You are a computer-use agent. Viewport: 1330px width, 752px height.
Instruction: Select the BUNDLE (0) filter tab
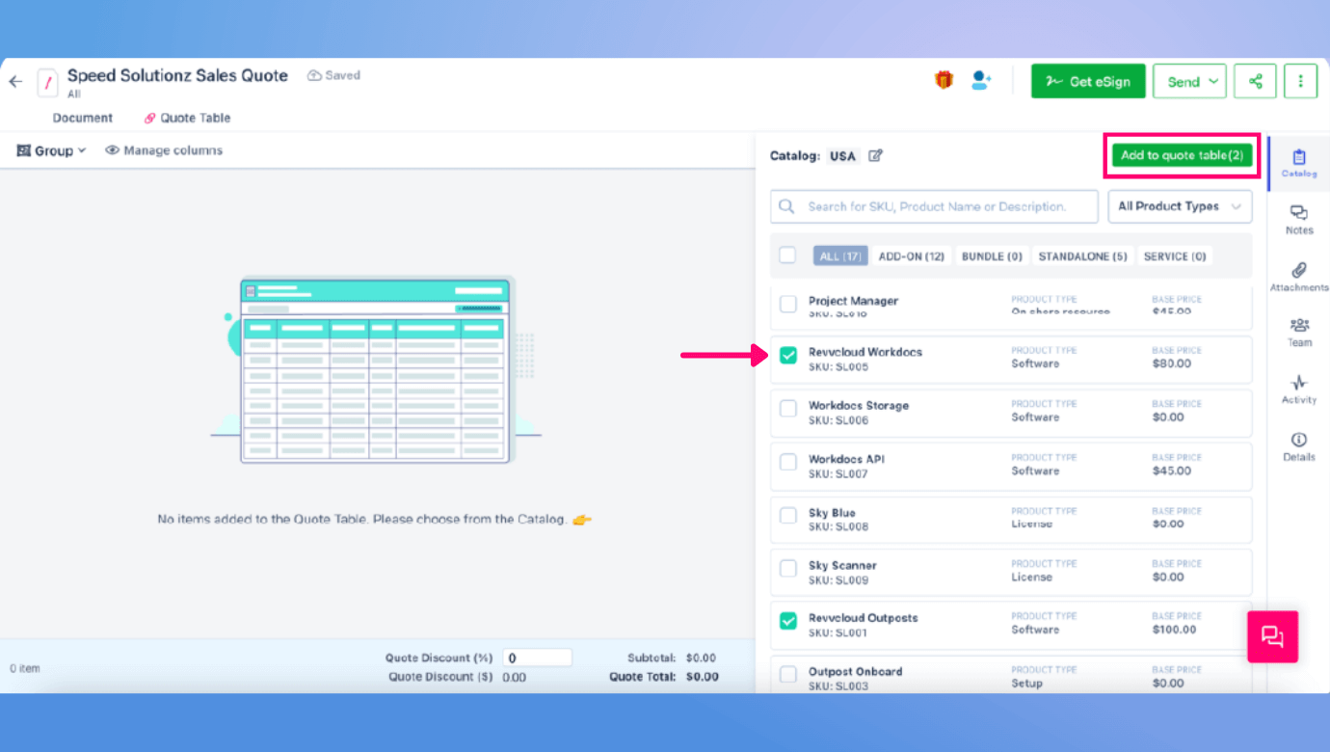(992, 256)
